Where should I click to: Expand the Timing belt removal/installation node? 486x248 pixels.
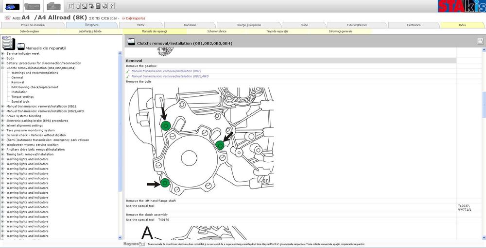click(x=2, y=154)
